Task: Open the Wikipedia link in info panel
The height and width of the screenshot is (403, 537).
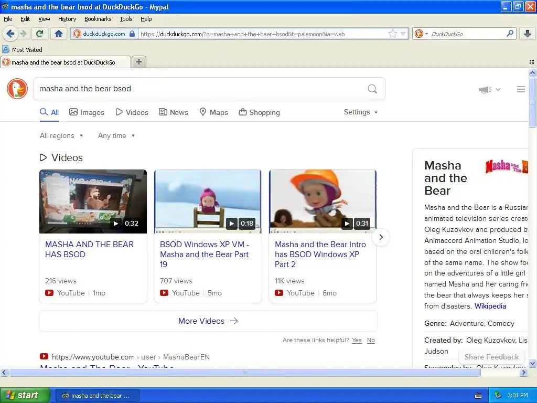Action: click(490, 306)
